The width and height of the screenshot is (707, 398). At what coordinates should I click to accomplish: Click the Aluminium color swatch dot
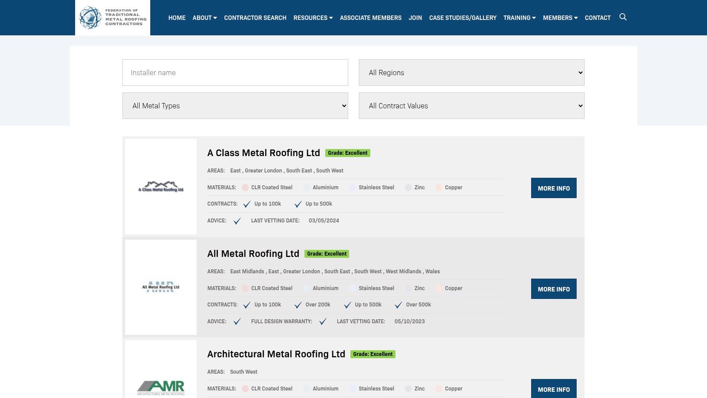(x=306, y=188)
